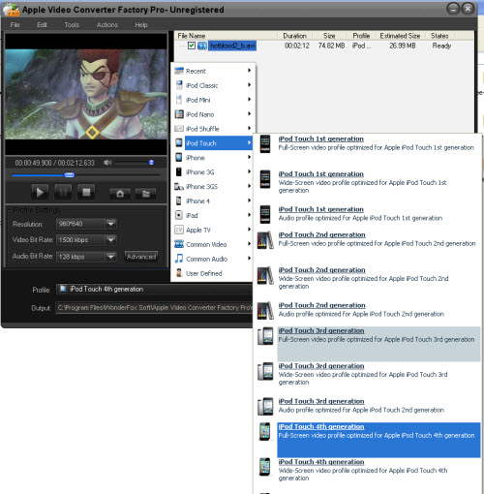484x494 pixels.
Task: Click the video preview thumbnail
Action: [86, 94]
